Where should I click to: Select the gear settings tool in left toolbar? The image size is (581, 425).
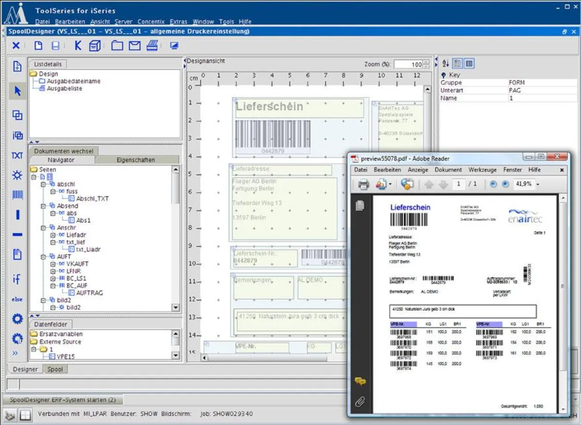tap(17, 318)
